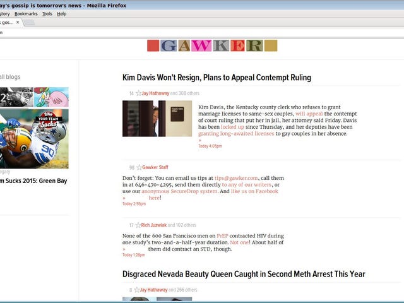Click the browser address bar
This screenshot has width=404, height=303.
202,32
